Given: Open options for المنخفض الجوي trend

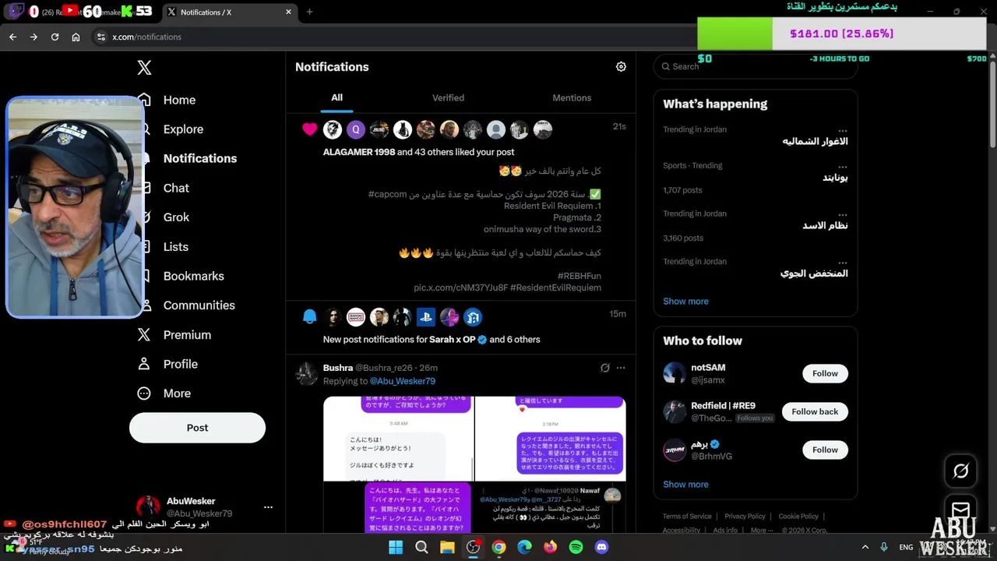Looking at the screenshot, I should [x=843, y=263].
